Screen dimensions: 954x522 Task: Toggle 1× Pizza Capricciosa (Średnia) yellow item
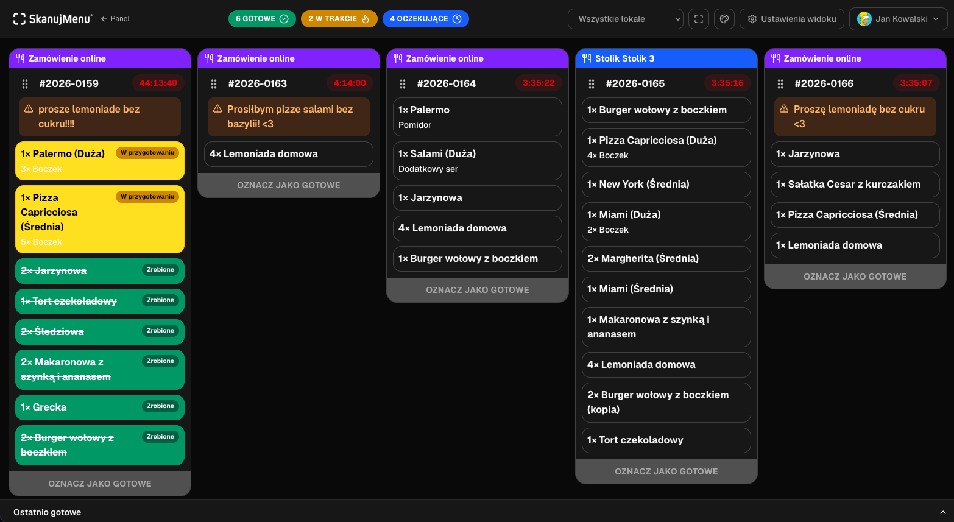(x=100, y=219)
